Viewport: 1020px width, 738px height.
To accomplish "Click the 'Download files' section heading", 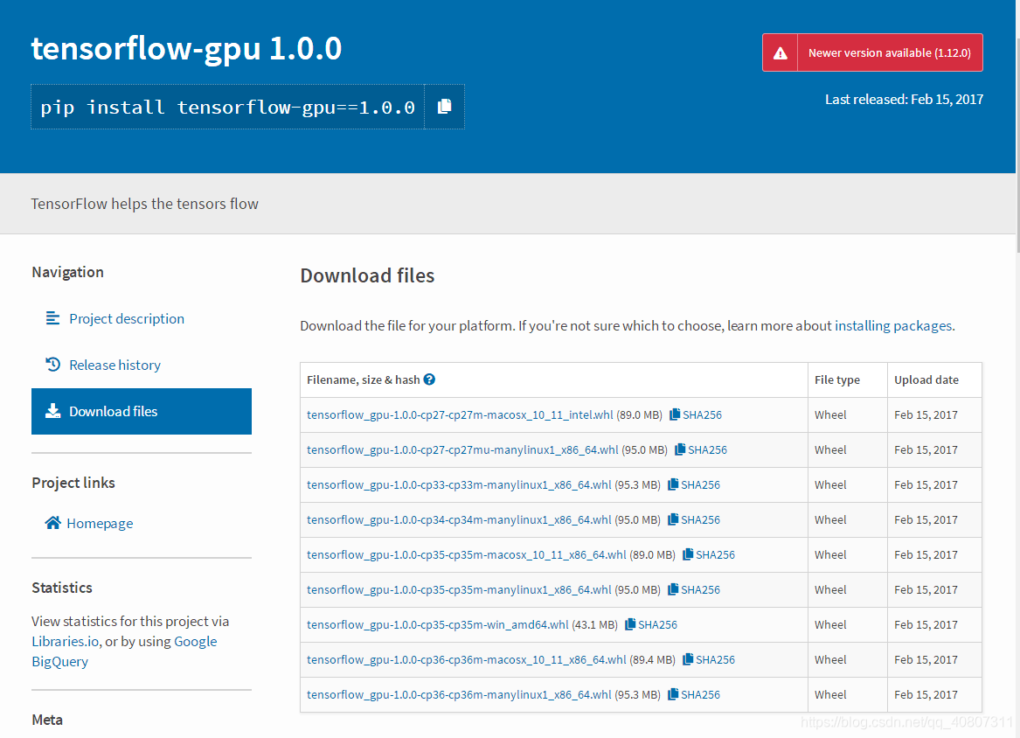I will [x=367, y=275].
